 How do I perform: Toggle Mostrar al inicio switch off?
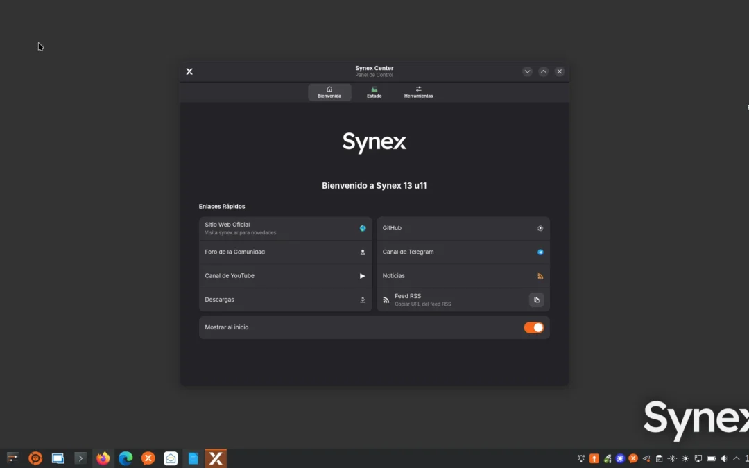tap(533, 327)
